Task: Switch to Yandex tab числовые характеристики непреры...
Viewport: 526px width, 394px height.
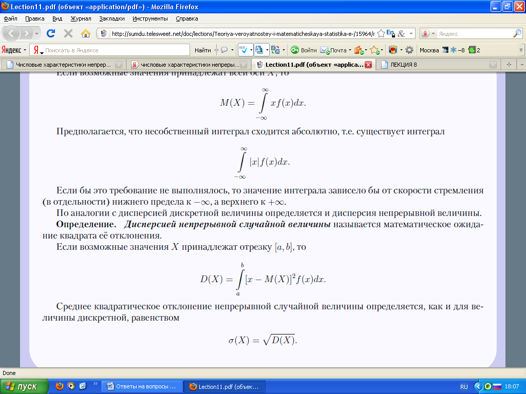Action: point(190,65)
